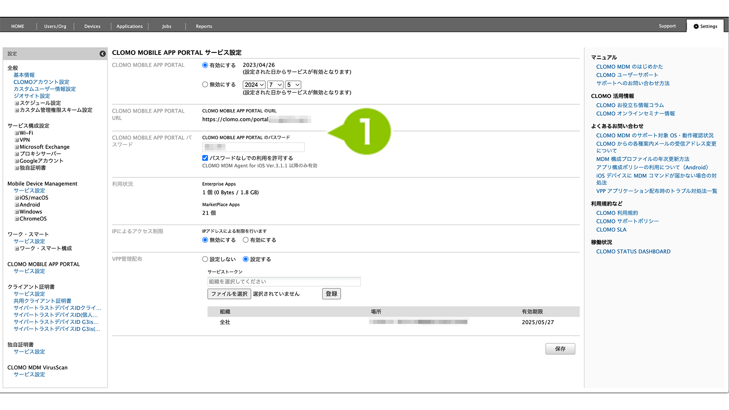Click the ファイルを選択 button
729x410 pixels.
click(229, 294)
